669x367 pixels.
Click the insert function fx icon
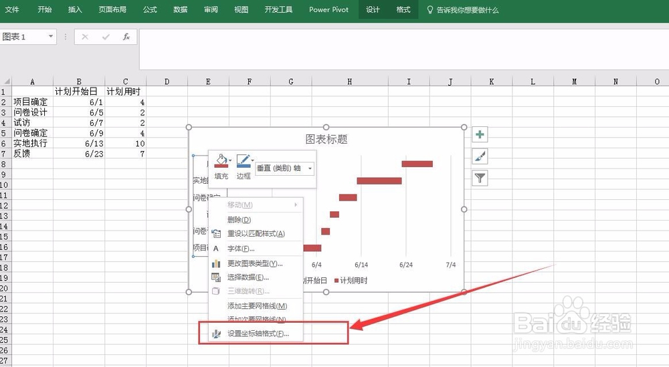(x=126, y=37)
